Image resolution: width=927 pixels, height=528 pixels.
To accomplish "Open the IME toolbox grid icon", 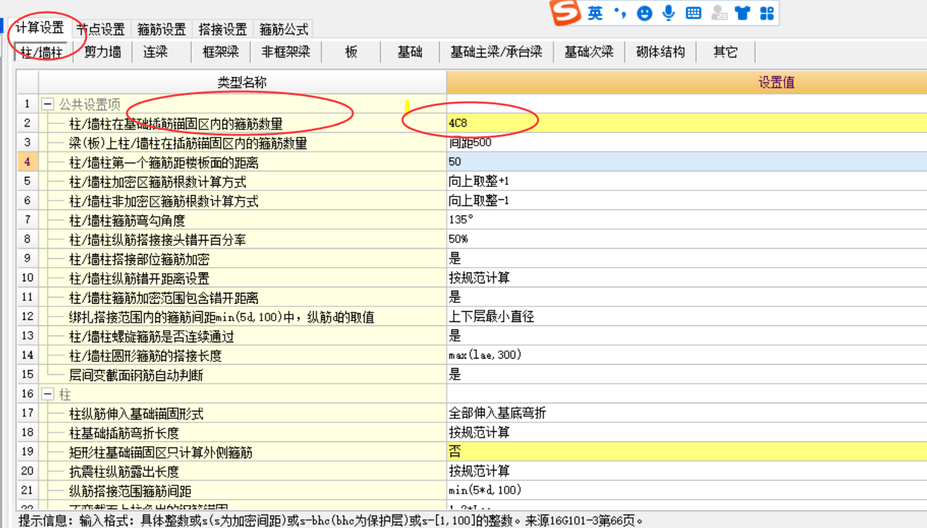I will 767,13.
